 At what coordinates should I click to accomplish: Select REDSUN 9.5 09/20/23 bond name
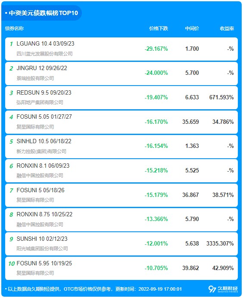[44, 92]
